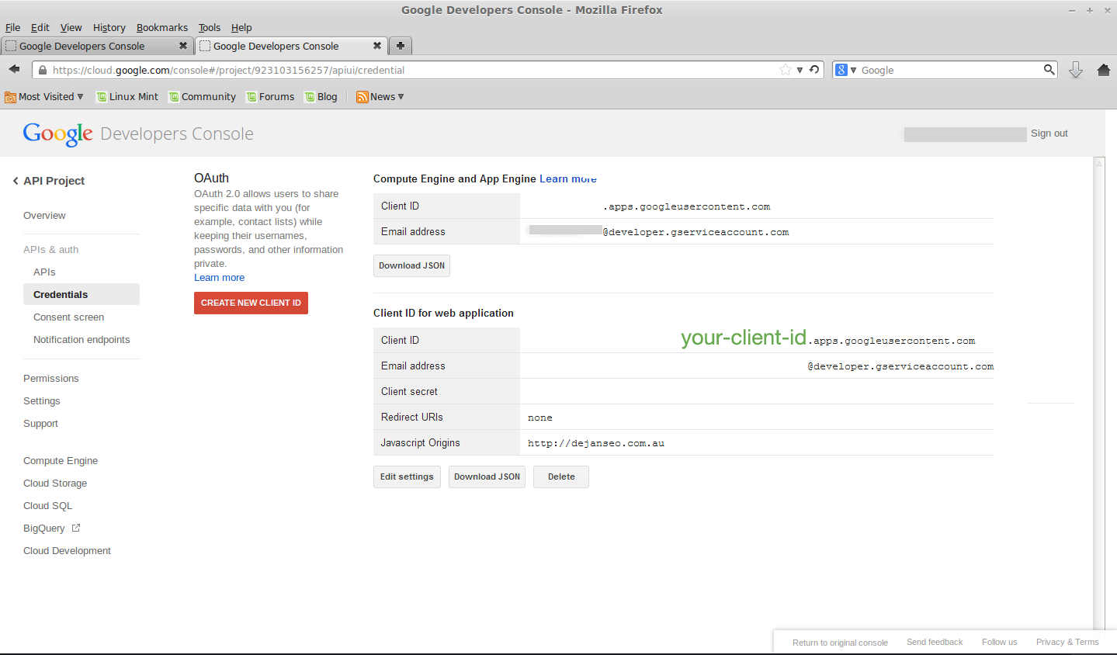This screenshot has height=655, width=1117.
Task: Go to Overview in sidebar
Action: [x=44, y=216]
